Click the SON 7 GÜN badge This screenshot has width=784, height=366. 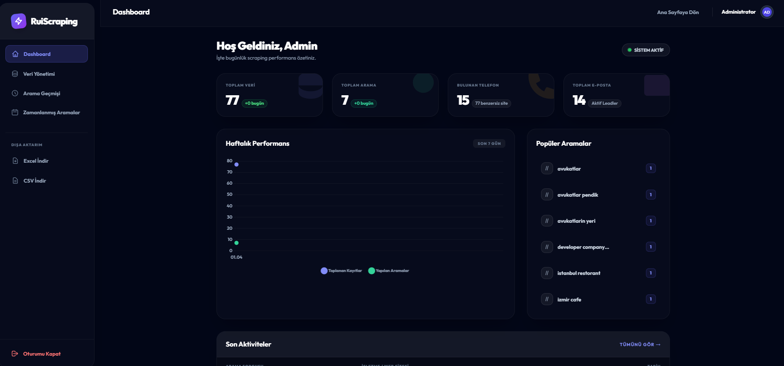489,144
